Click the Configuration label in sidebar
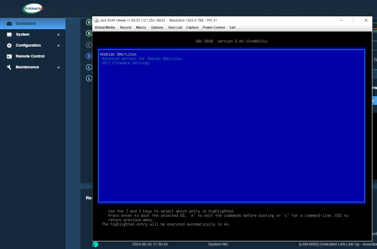The width and height of the screenshot is (377, 249). [28, 45]
